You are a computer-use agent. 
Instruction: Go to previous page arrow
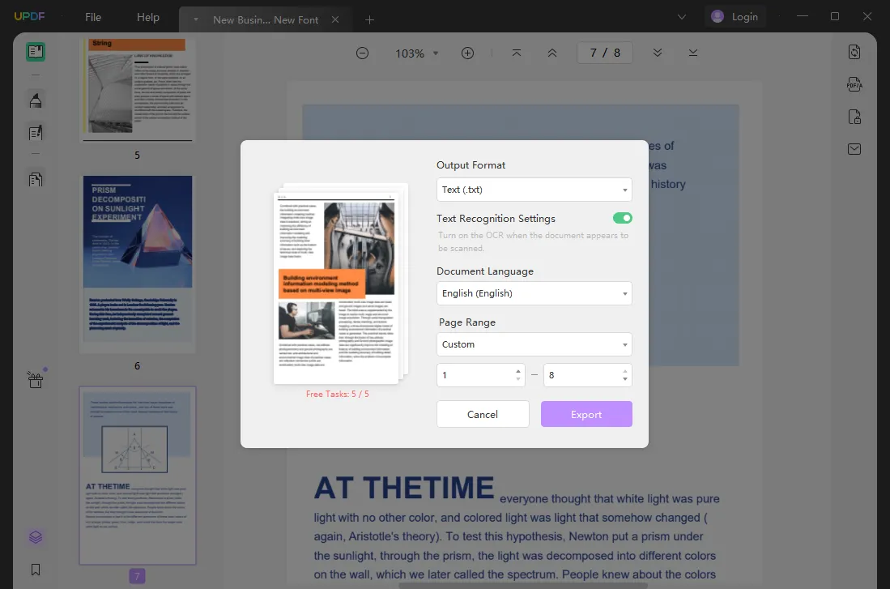(552, 53)
